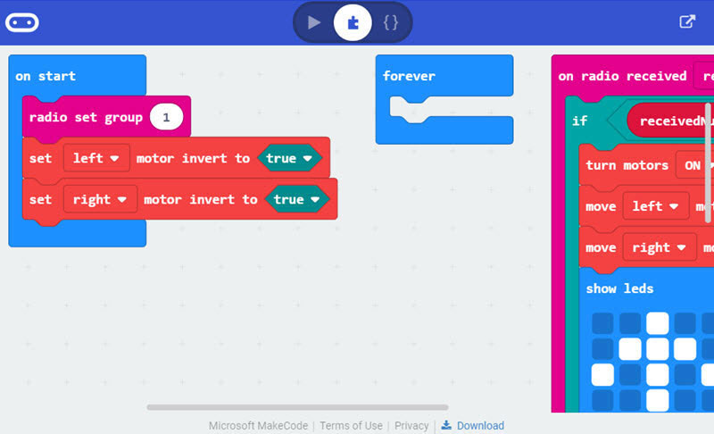Start the simulator with the play icon
Image resolution: width=714 pixels, height=434 pixels.
(314, 22)
